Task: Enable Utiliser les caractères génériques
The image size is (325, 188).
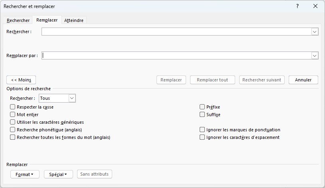Action: [x=13, y=122]
